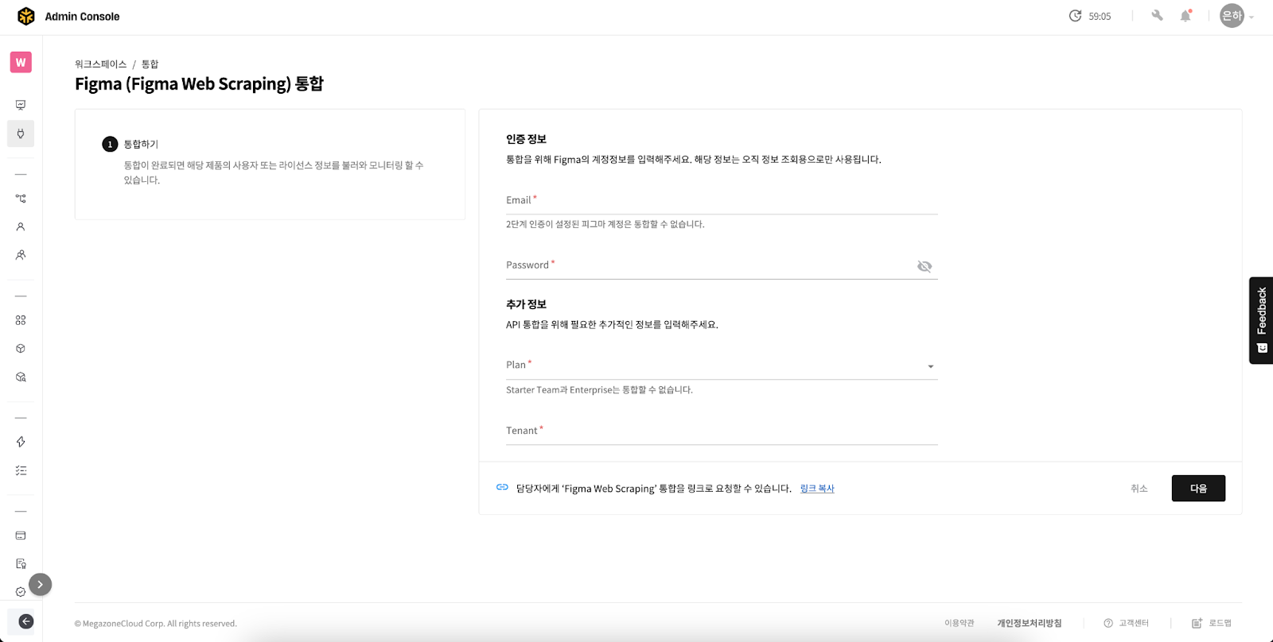
Task: Click the 취소 button
Action: 1139,489
